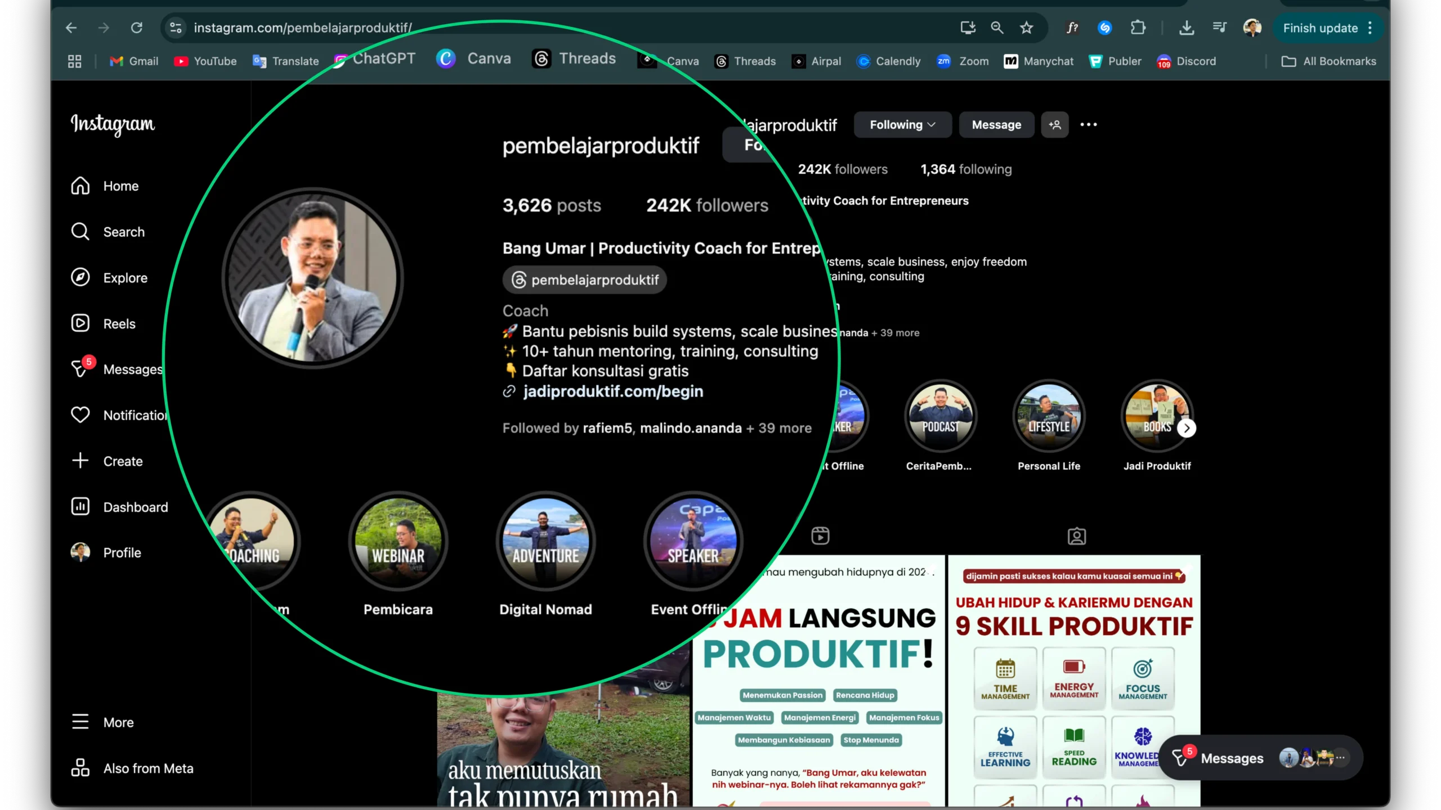Open Search in Instagram sidebar
This screenshot has height=810, width=1441.
pyautogui.click(x=108, y=232)
